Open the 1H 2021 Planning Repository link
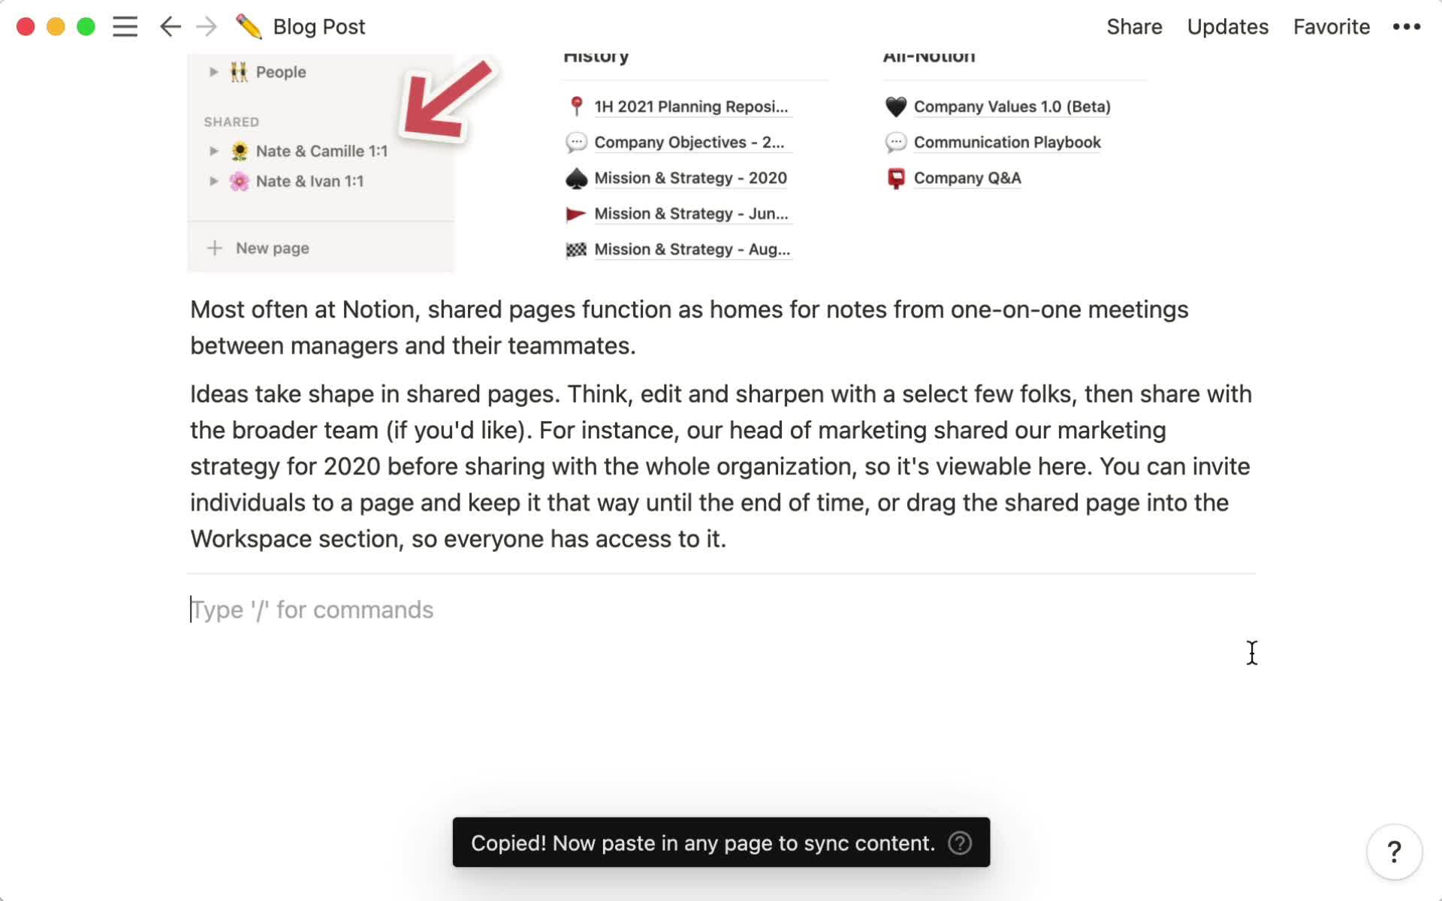 pyautogui.click(x=690, y=107)
